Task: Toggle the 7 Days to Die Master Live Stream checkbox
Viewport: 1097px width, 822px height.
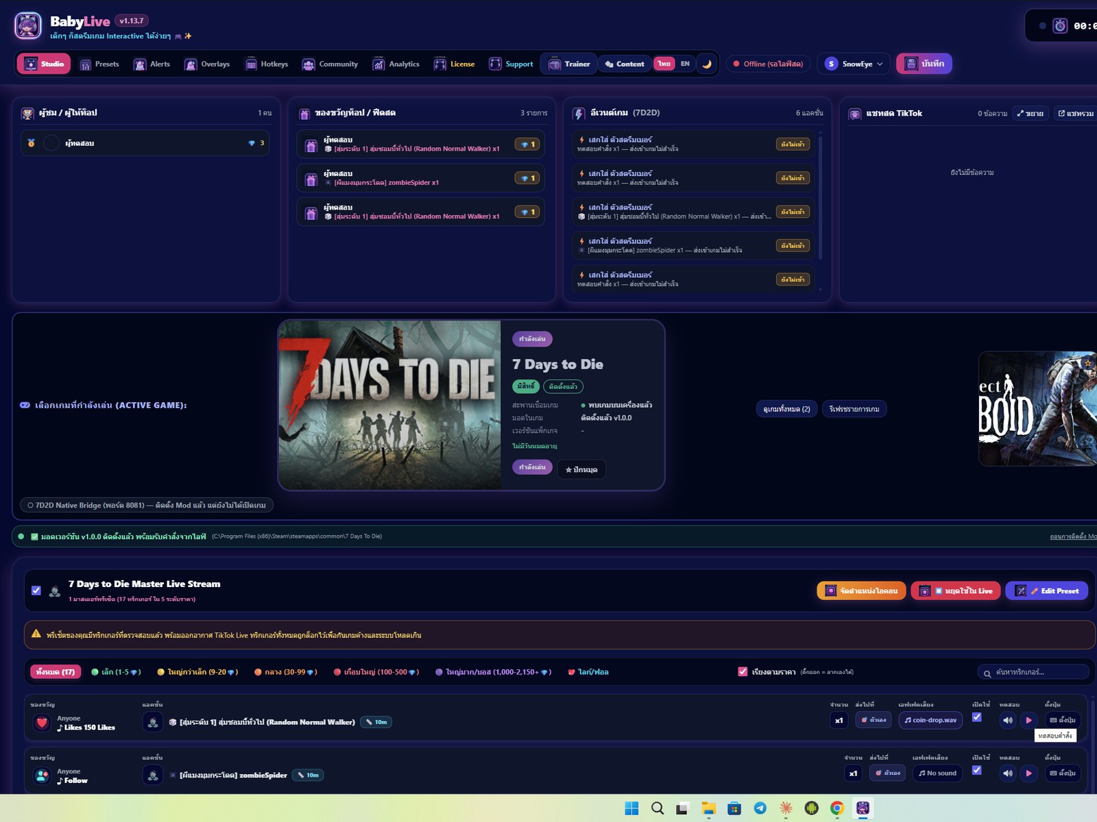Action: (x=36, y=590)
